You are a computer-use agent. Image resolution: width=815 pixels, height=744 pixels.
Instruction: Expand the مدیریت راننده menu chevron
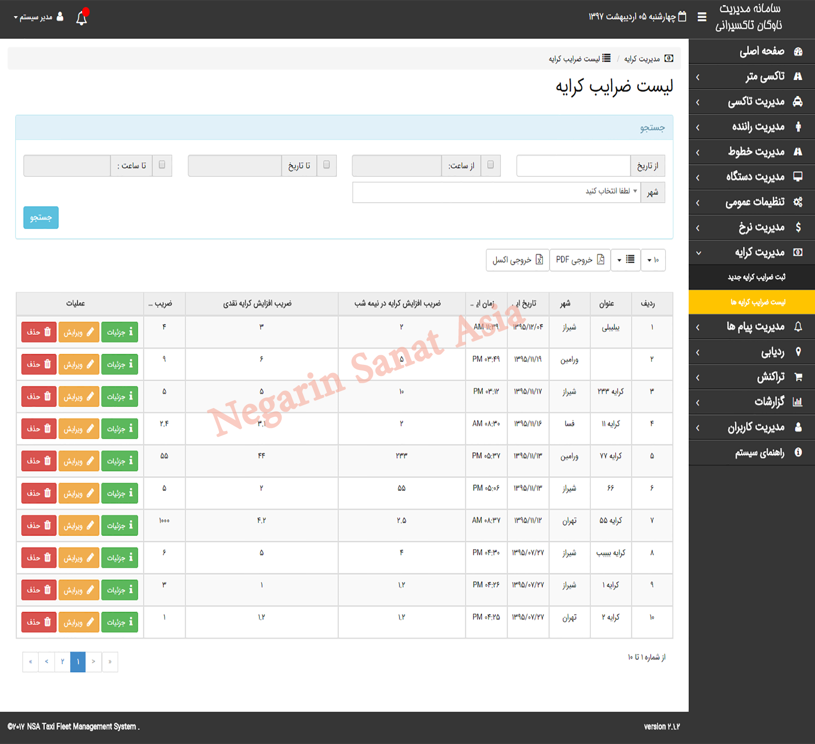pyautogui.click(x=698, y=127)
